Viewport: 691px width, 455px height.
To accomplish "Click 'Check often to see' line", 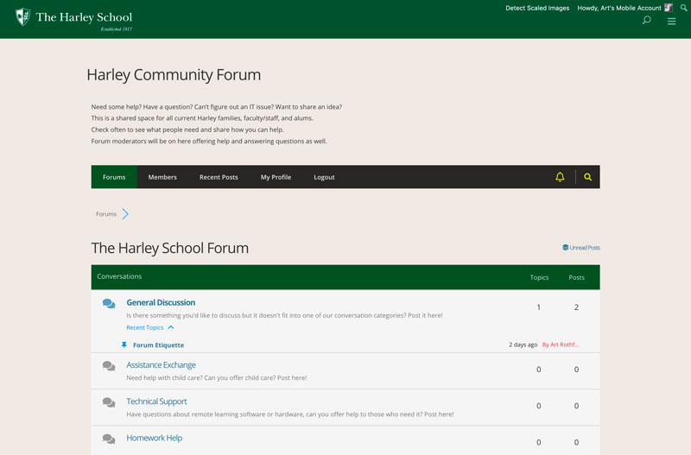I will click(187, 130).
